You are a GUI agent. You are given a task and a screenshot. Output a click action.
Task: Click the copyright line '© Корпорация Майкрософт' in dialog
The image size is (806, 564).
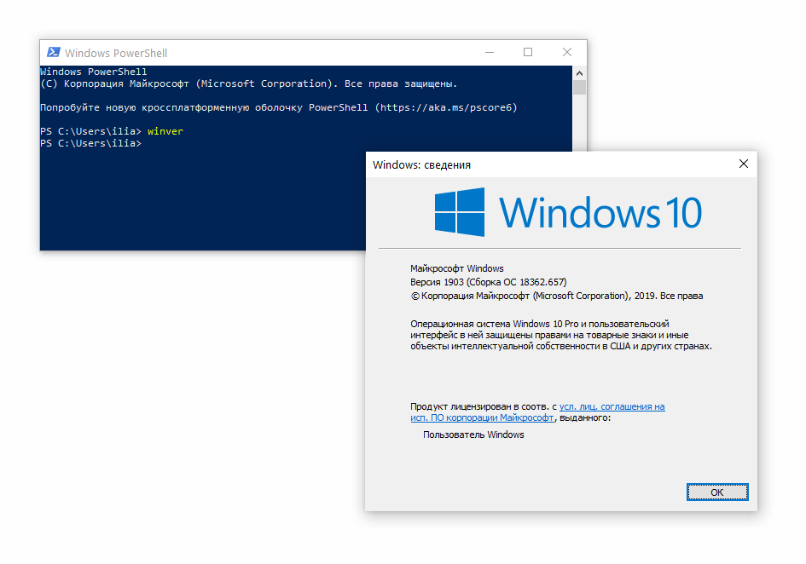(x=557, y=296)
